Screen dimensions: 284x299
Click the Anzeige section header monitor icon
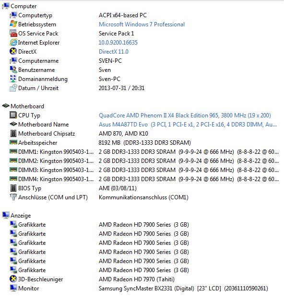tap(6, 215)
